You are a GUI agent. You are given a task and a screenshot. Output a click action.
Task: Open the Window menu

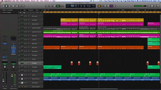click(47, 1)
